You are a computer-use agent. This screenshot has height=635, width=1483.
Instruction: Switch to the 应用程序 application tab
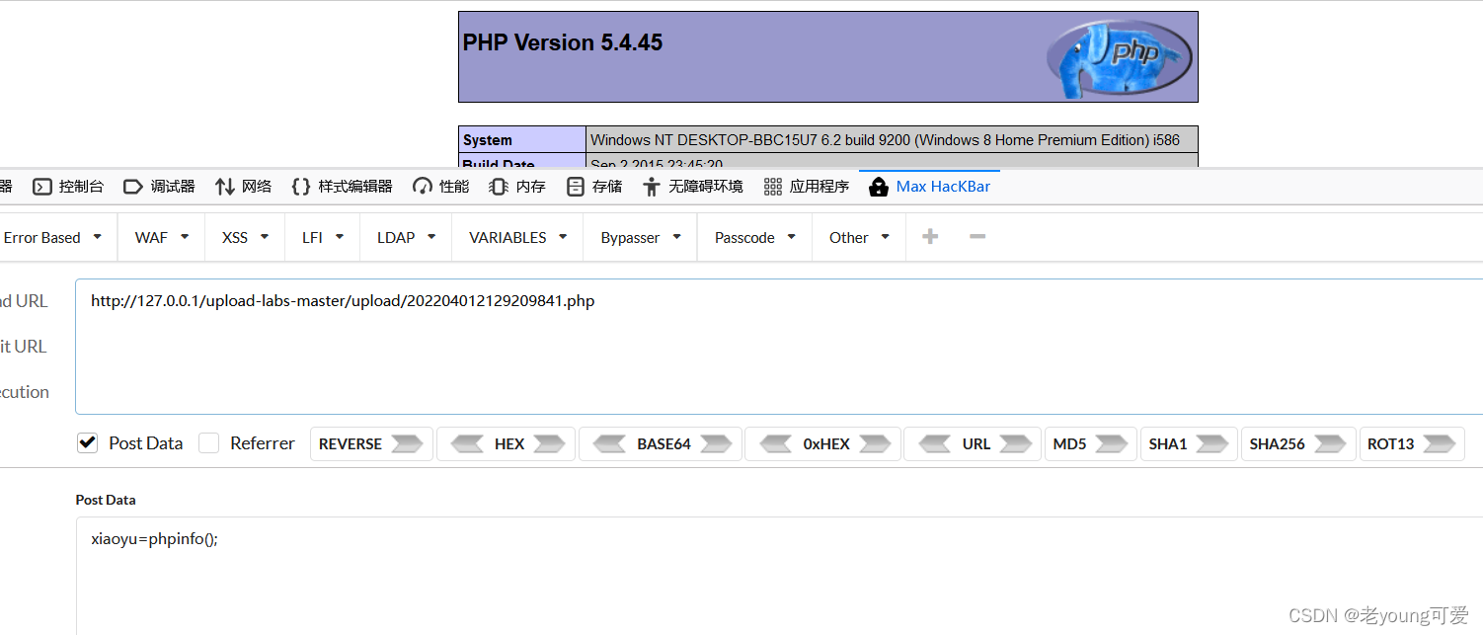coord(806,187)
